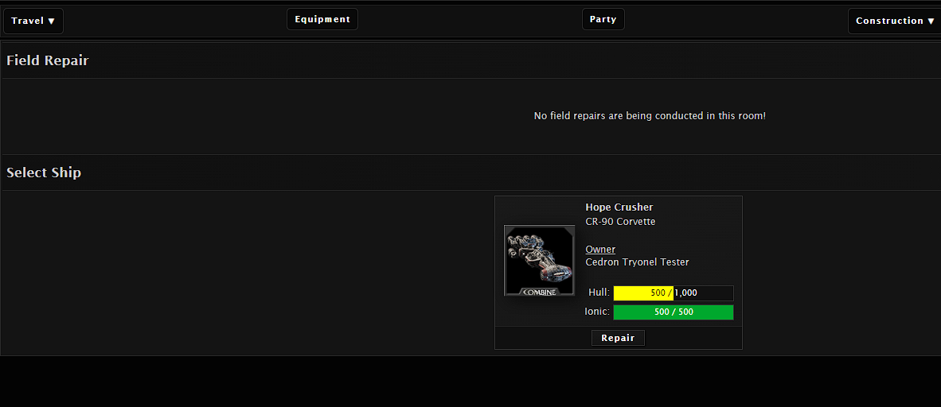
Task: Open the Party menu
Action: pos(603,19)
